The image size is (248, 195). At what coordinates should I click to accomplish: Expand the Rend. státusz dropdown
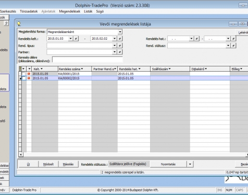[228, 45]
